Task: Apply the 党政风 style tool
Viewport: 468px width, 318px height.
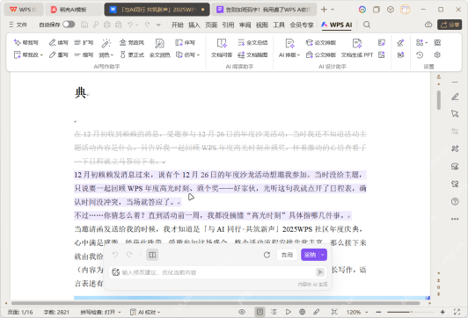Action: [132, 43]
